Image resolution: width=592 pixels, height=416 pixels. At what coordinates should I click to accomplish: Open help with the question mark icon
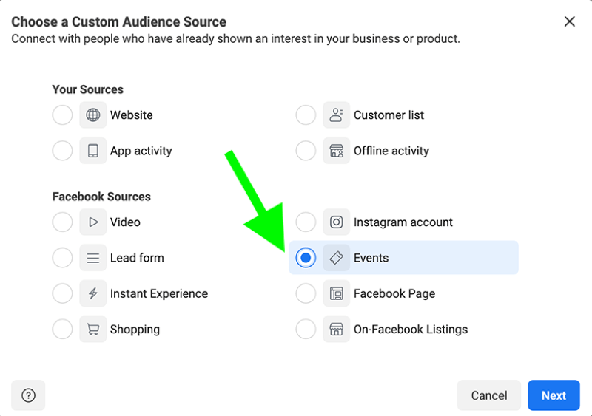[x=28, y=395]
